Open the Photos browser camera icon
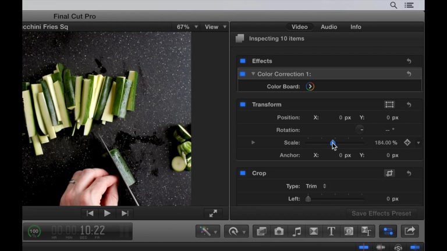 (x=279, y=231)
